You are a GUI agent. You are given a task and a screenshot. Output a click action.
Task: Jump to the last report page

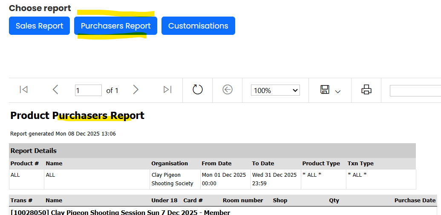(x=167, y=90)
